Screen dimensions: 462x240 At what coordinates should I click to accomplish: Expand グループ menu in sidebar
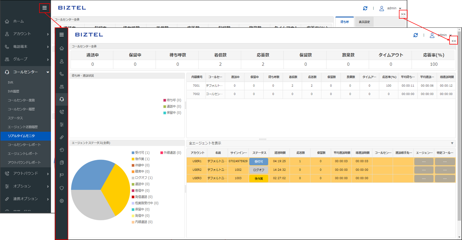click(x=25, y=59)
